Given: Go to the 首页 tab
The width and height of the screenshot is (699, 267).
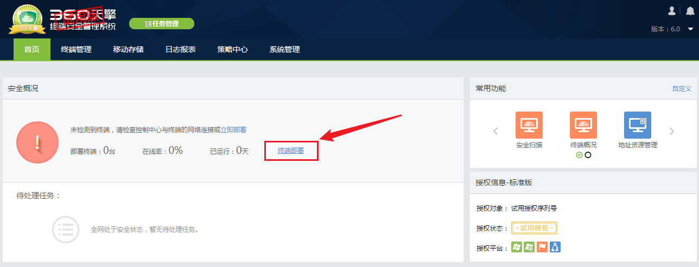Looking at the screenshot, I should coord(31,49).
